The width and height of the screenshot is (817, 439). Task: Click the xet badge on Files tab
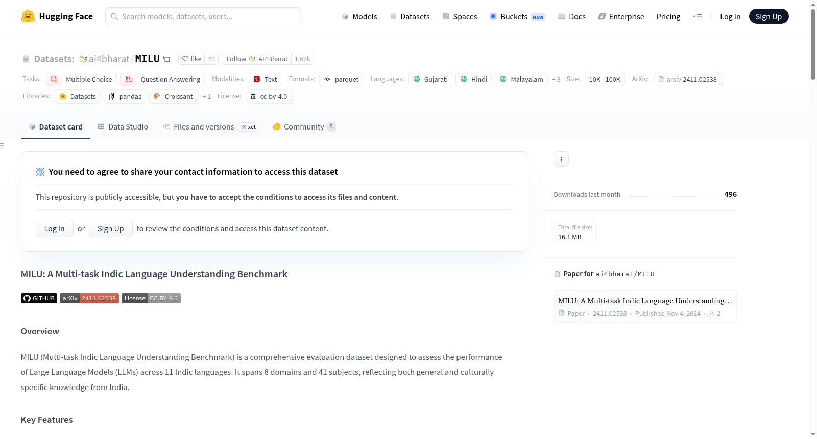[x=249, y=127]
